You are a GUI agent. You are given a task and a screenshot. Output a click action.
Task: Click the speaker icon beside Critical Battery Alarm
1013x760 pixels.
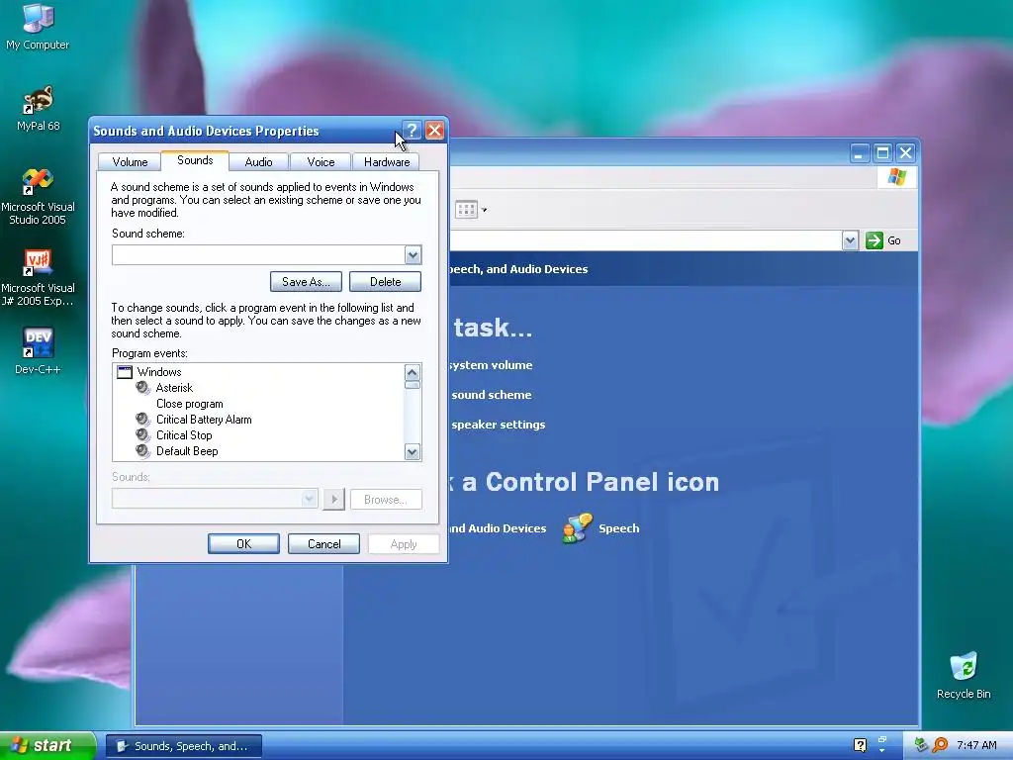[142, 420]
